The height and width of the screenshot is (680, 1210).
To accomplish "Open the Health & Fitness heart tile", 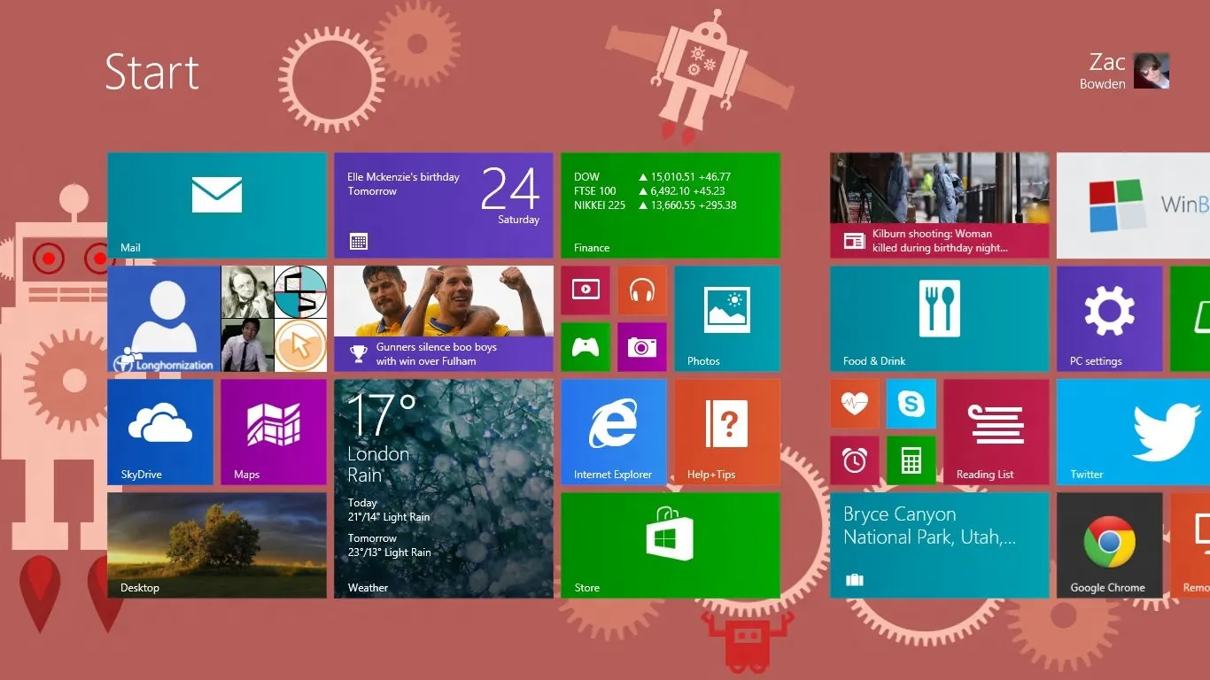I will tap(855, 404).
